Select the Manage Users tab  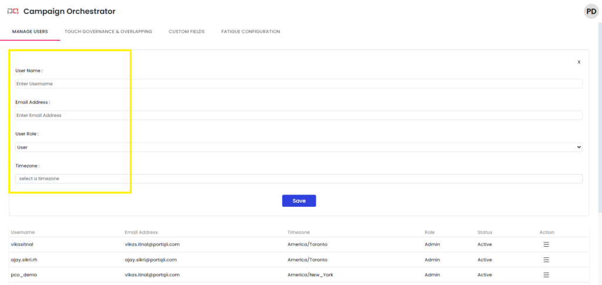coord(30,32)
